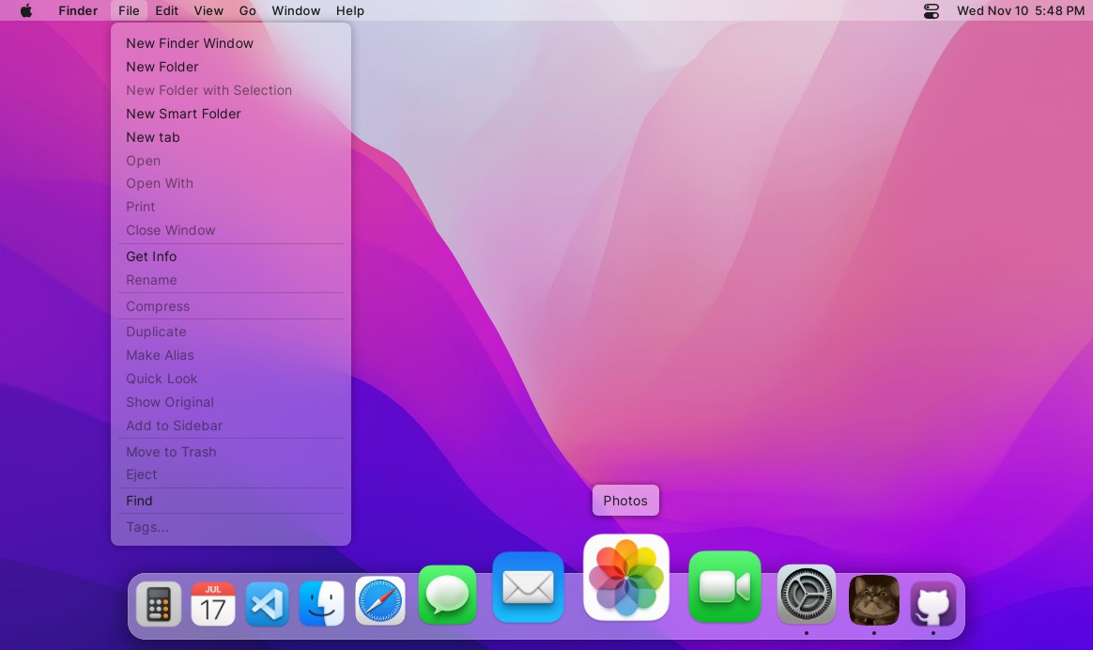Click Quick Look menu item
The width and height of the screenshot is (1093, 650).
(x=231, y=379)
